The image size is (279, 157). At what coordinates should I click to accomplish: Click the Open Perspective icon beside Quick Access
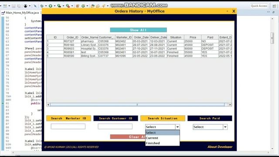pos(274,6)
